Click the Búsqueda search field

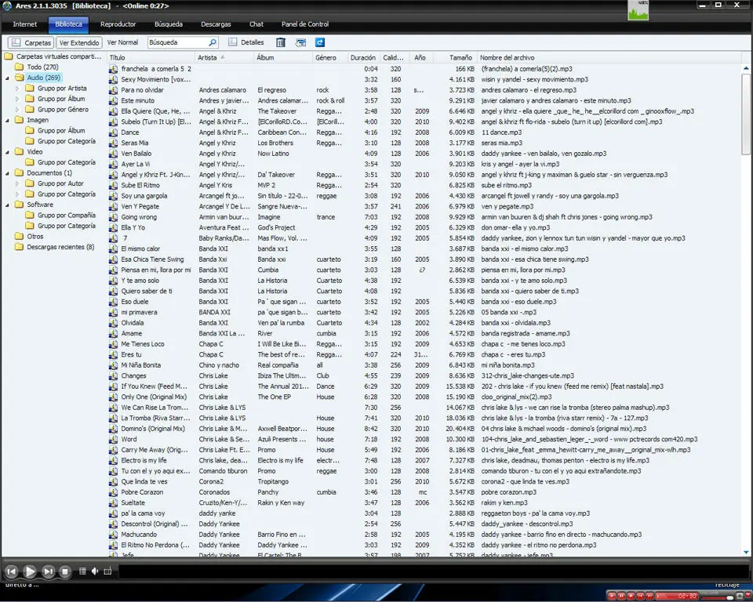pos(183,42)
